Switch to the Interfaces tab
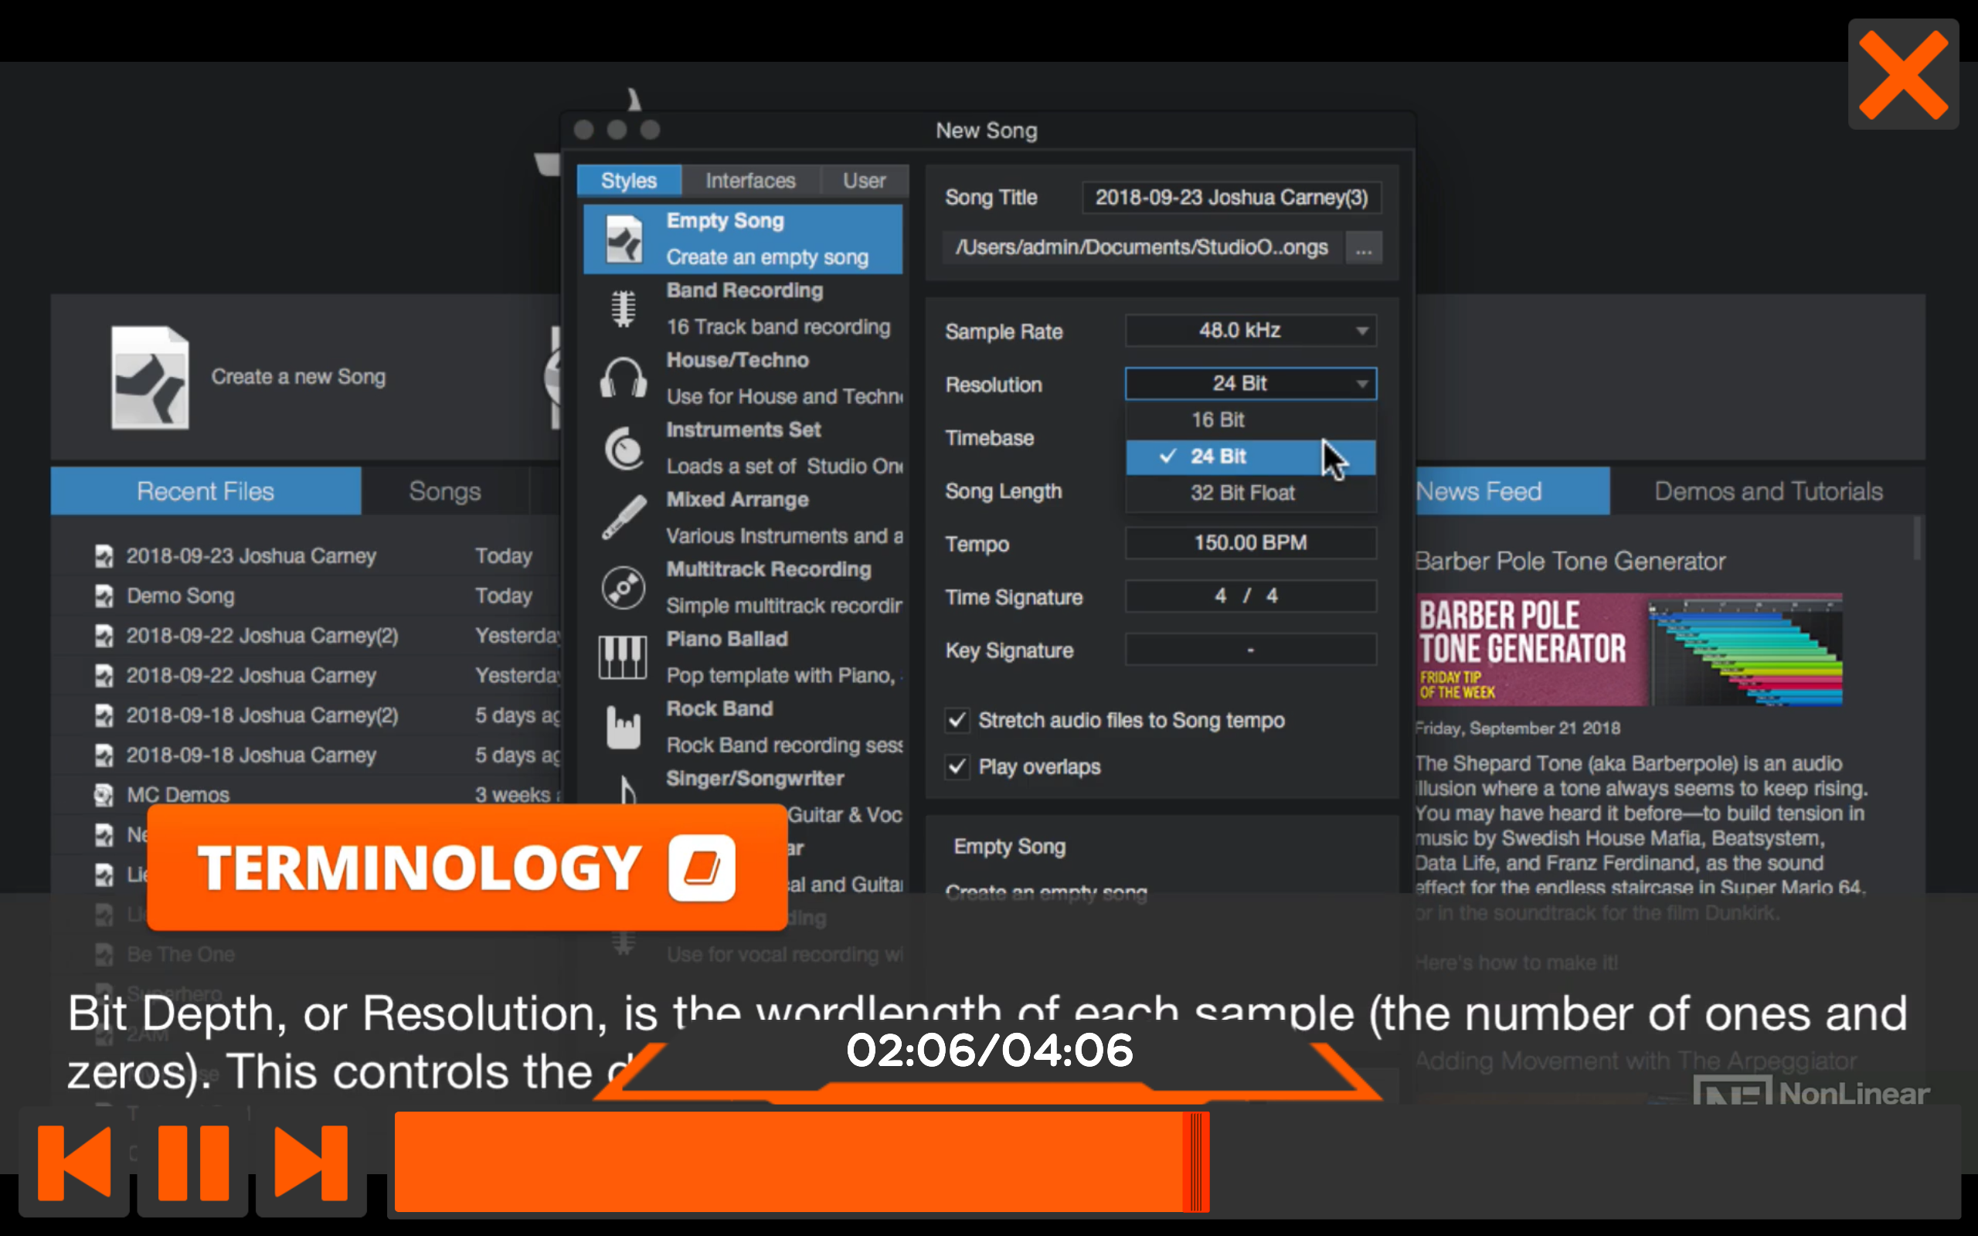Screen dimensions: 1978x1236 tap(750, 181)
